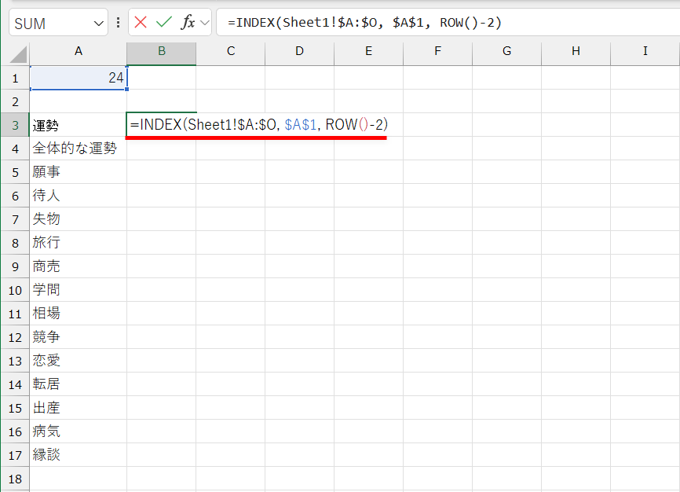
Task: Click the column A header
Action: point(78,50)
